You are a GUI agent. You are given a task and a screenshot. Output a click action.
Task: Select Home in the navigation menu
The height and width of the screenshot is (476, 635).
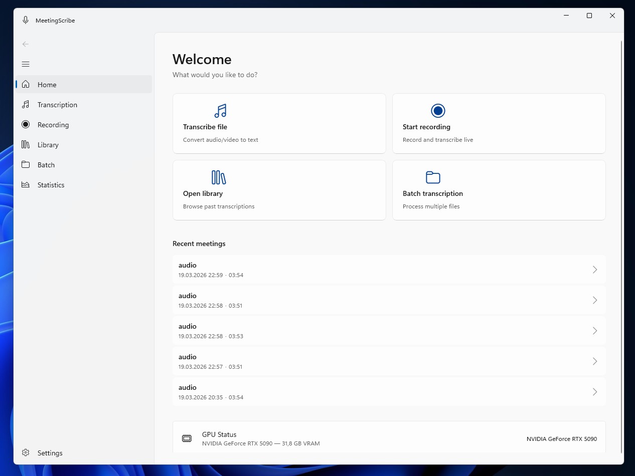point(47,84)
